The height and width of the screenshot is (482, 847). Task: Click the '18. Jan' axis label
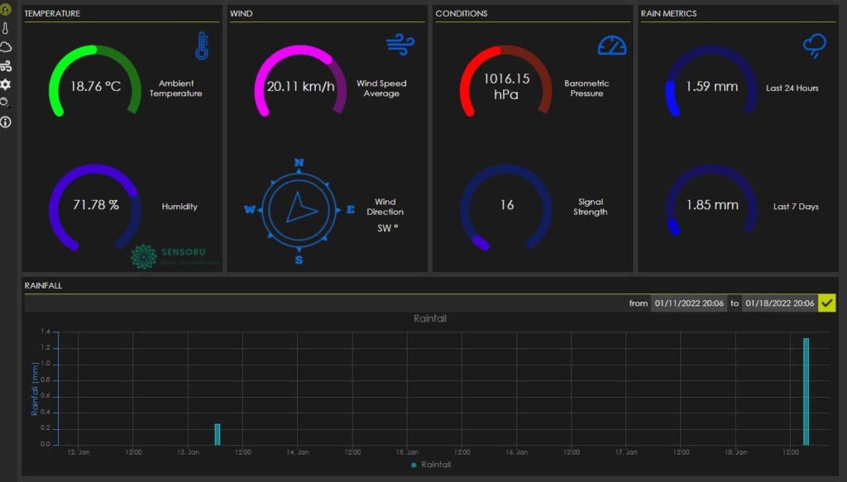(x=735, y=452)
